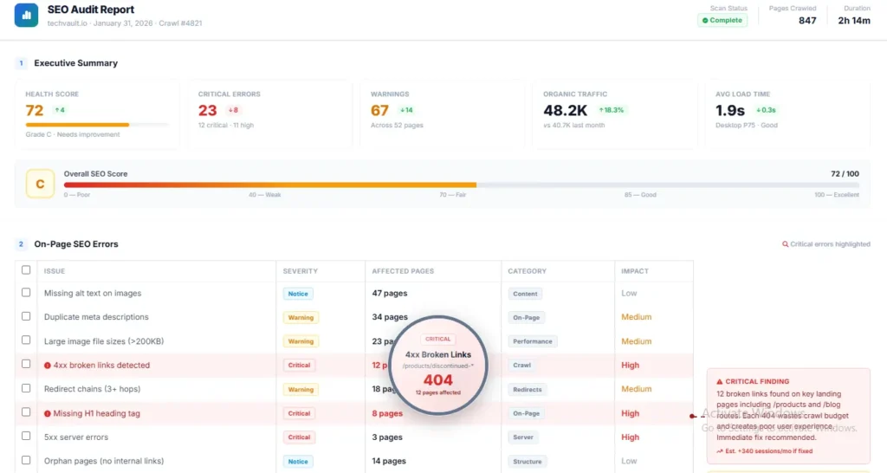
Task: Sort by the ISSUE column header
Action: tap(55, 271)
